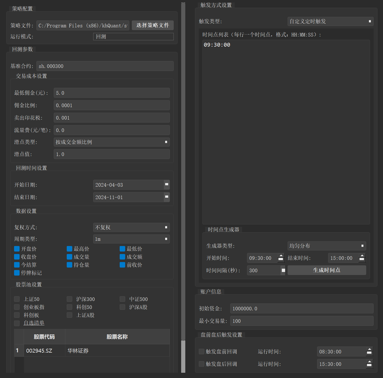Enable the 科创50 checkbox
Screen dimensions: 383x378
pyautogui.click(x=69, y=307)
